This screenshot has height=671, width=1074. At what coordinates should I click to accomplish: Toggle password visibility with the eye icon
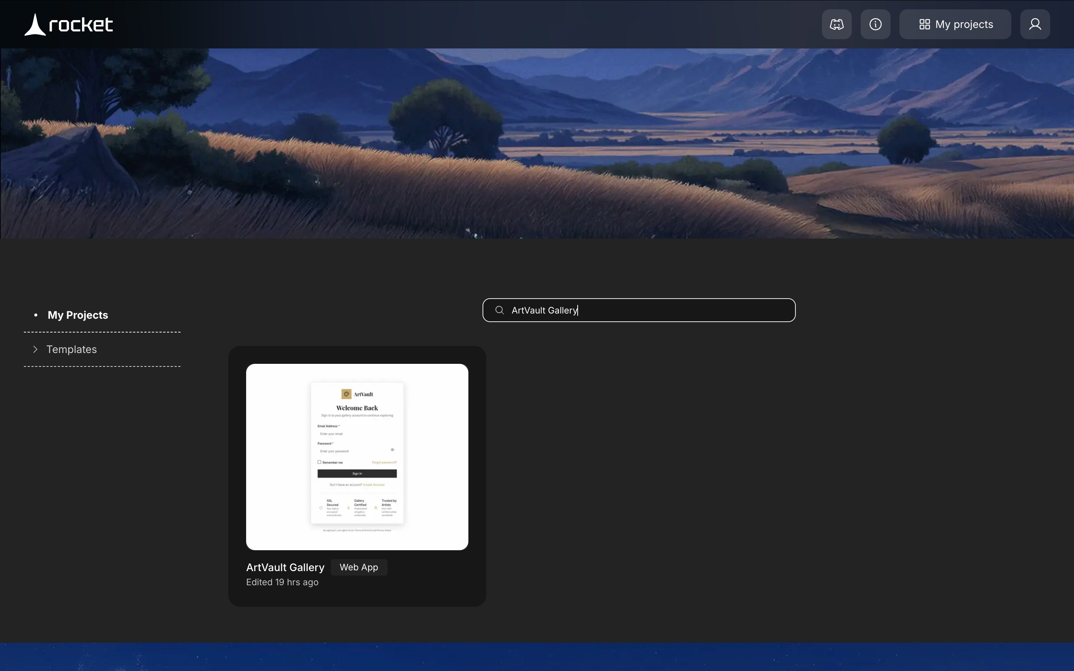pos(393,450)
